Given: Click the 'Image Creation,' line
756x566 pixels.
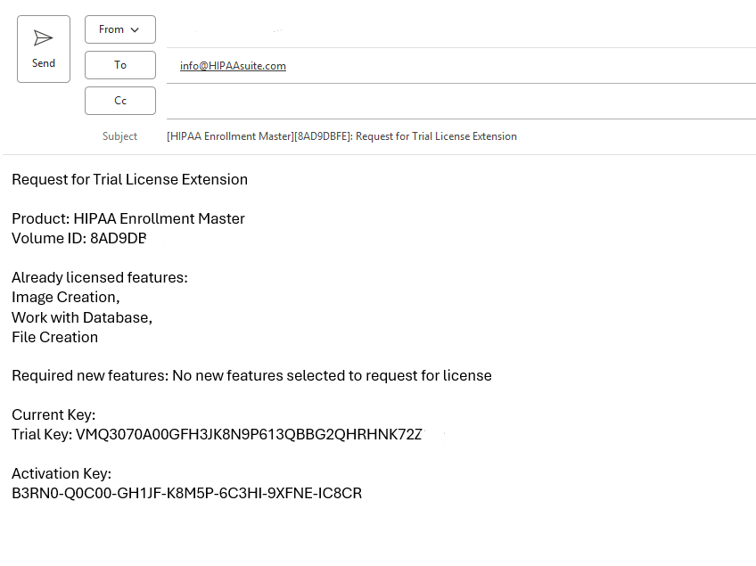Looking at the screenshot, I should pos(66,297).
